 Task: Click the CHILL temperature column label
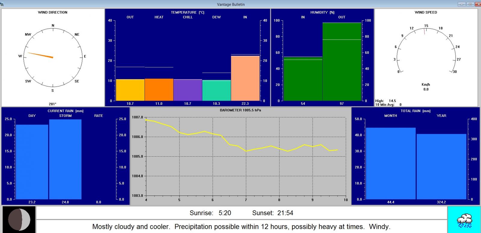pyautogui.click(x=188, y=17)
